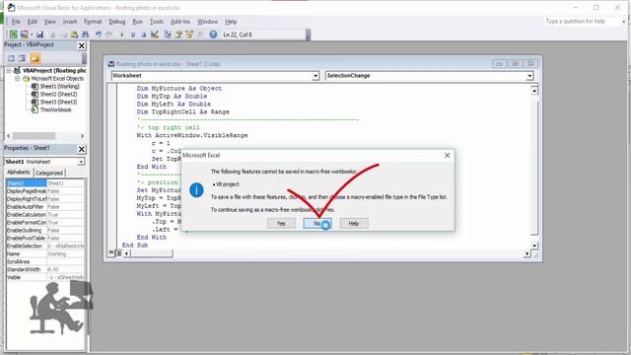The image size is (631, 355).
Task: Open the Insert object dropdown arrow
Action: tap(32, 35)
